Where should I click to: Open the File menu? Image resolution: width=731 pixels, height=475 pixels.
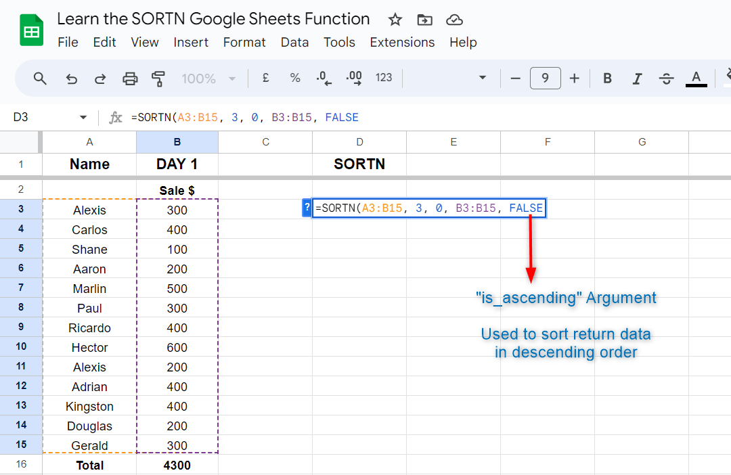[68, 43]
